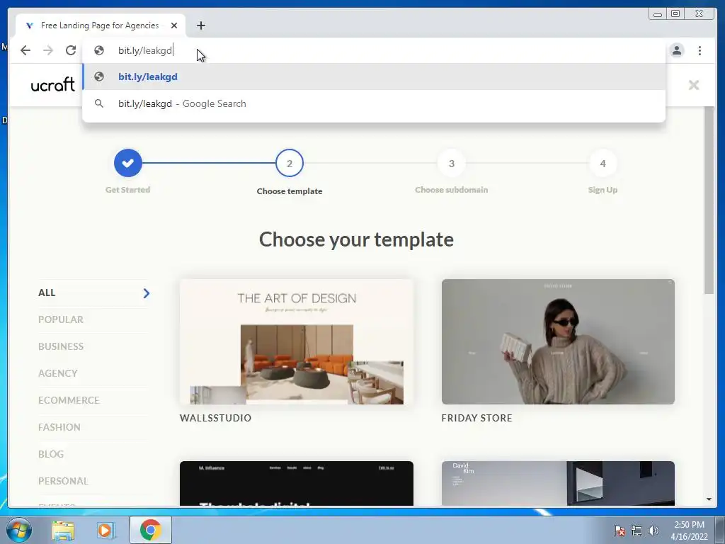This screenshot has height=544, width=725.
Task: Filter templates by BLOG
Action: [x=51, y=454]
